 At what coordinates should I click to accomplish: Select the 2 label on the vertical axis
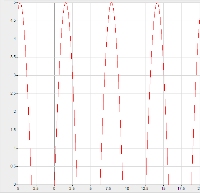(15, 112)
